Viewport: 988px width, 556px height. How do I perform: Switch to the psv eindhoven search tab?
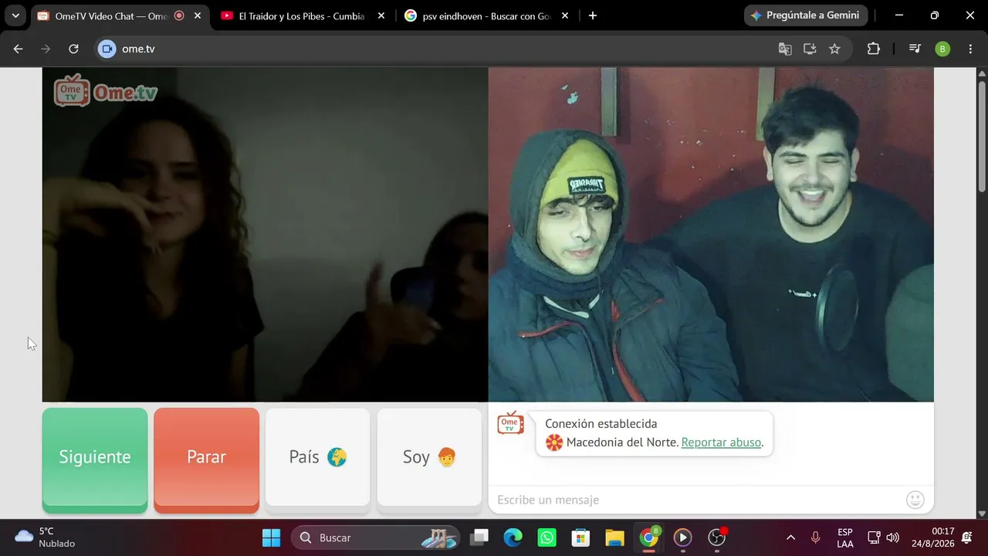coord(487,15)
